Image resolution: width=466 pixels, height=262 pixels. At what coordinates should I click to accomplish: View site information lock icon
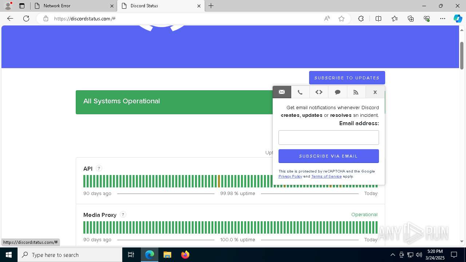coord(46,19)
